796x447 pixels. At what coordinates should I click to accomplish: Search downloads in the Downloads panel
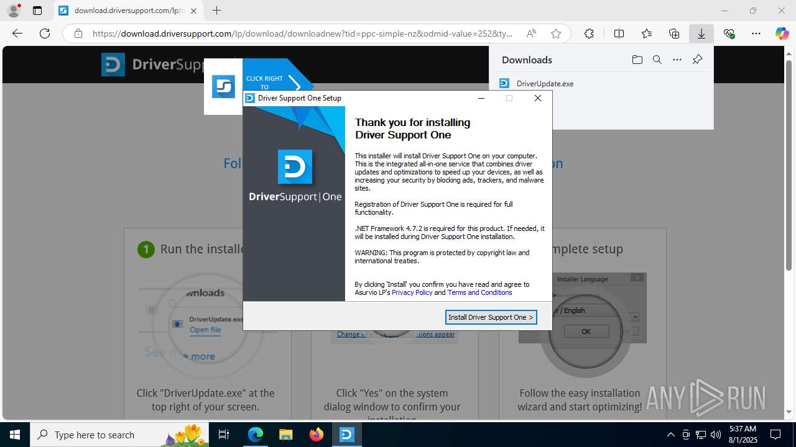pos(657,60)
